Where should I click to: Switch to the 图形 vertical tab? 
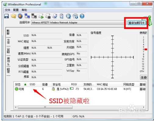tap(8, 50)
